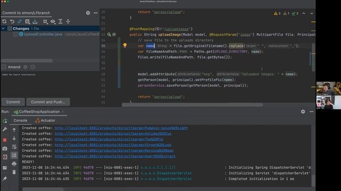Click the @ gutter icon on line 33
Screen dimensions: 341x191
pos(114,34)
